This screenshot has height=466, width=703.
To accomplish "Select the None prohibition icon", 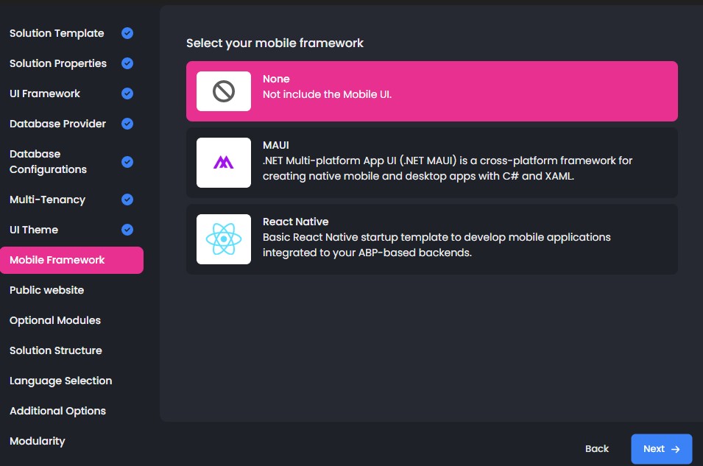I will [x=223, y=91].
